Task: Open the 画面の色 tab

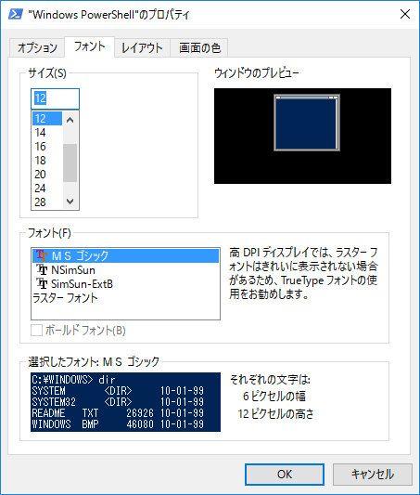Action: click(199, 48)
